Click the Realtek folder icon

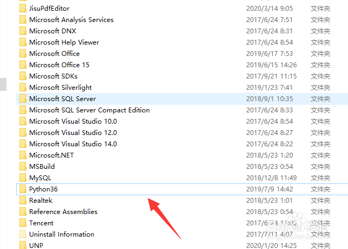(23, 201)
